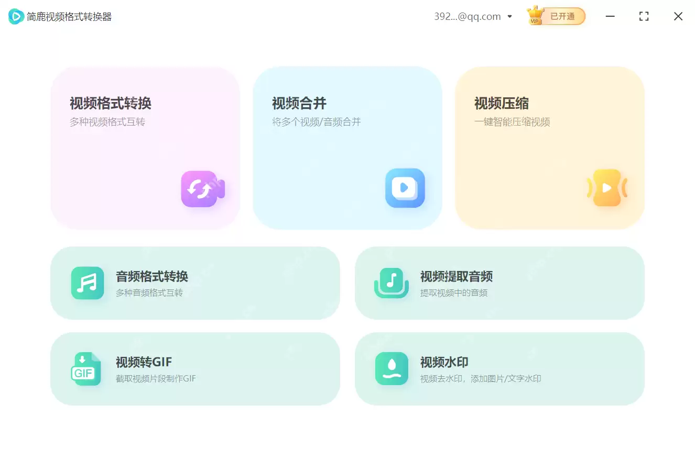Open the 视频格式转换 card

[x=145, y=148]
